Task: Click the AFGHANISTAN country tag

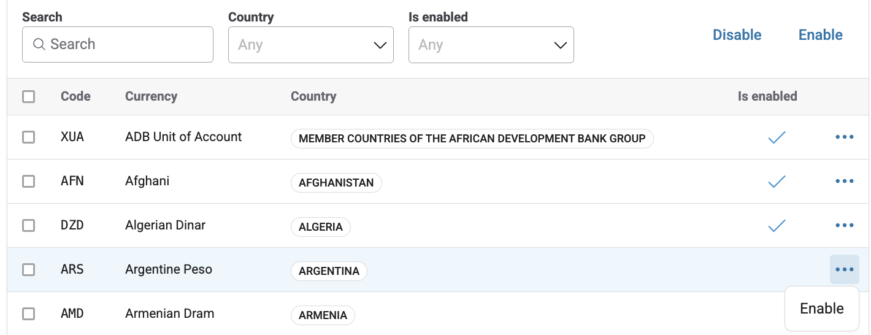Action: point(336,183)
